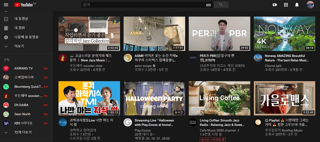The height and width of the screenshot is (142, 320).
Task: Expand 72개 더보기 subscriptions list
Action: pyautogui.click(x=26, y=132)
